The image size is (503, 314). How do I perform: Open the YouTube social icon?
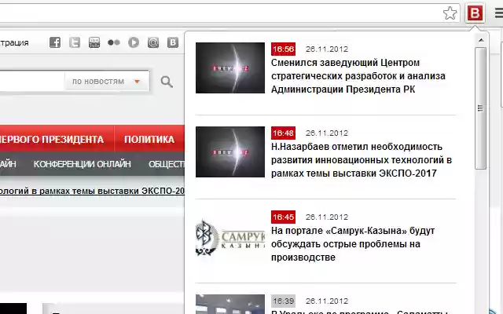94,42
